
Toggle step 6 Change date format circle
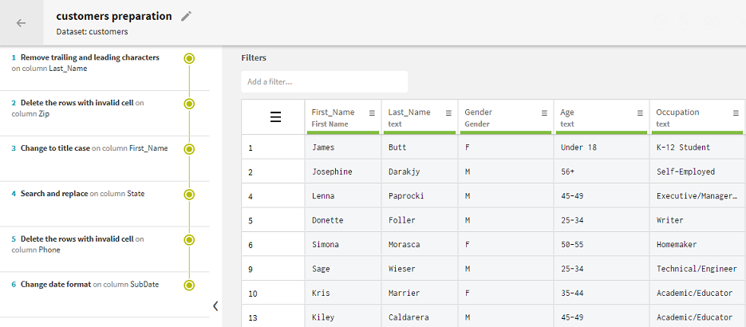point(189,285)
